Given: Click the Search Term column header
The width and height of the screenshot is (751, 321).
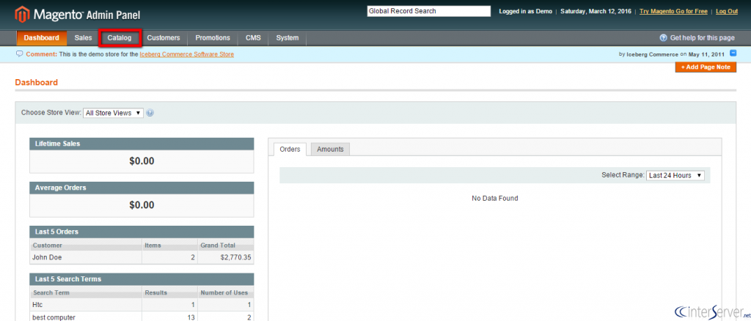Looking at the screenshot, I should point(86,292).
